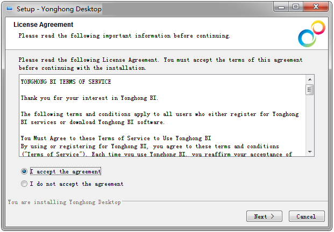The width and height of the screenshot is (334, 232).
Task: Click the Yonghong colorful ring logo
Action: (311, 34)
